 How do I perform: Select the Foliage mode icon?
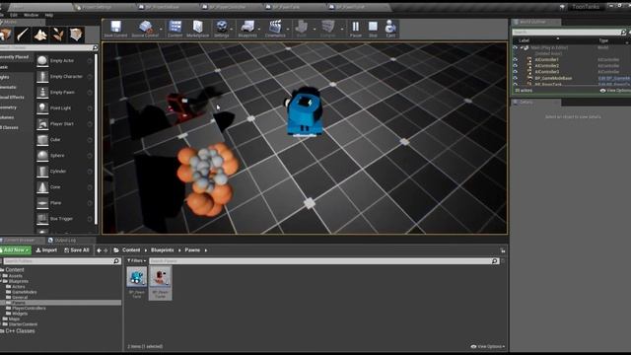click(58, 35)
